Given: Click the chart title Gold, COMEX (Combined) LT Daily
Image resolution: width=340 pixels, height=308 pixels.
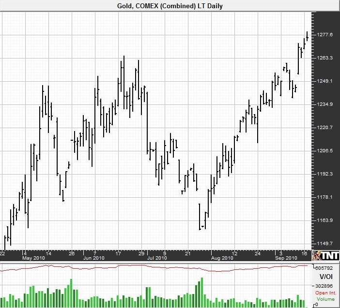Looking at the screenshot, I should 170,6.
